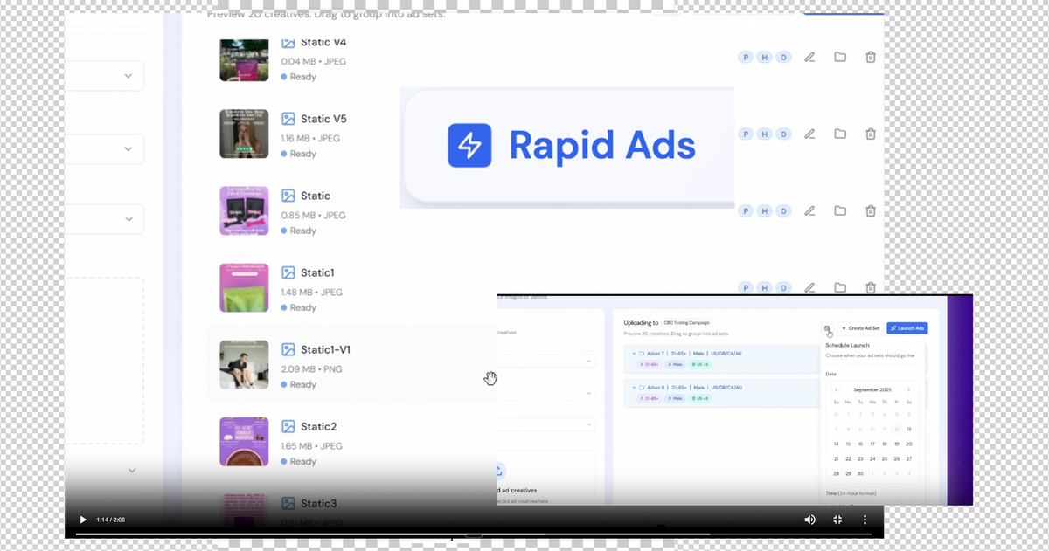Click Create Ad Set

[859, 327]
